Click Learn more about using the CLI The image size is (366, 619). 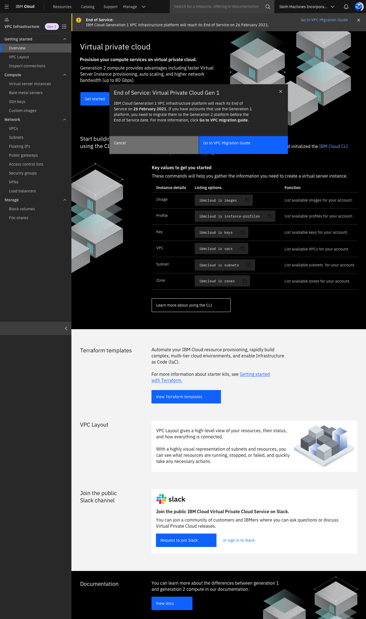coord(191,305)
